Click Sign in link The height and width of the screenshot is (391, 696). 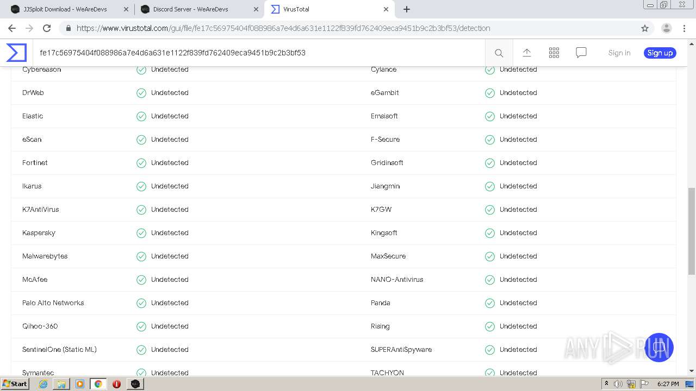[x=619, y=53]
